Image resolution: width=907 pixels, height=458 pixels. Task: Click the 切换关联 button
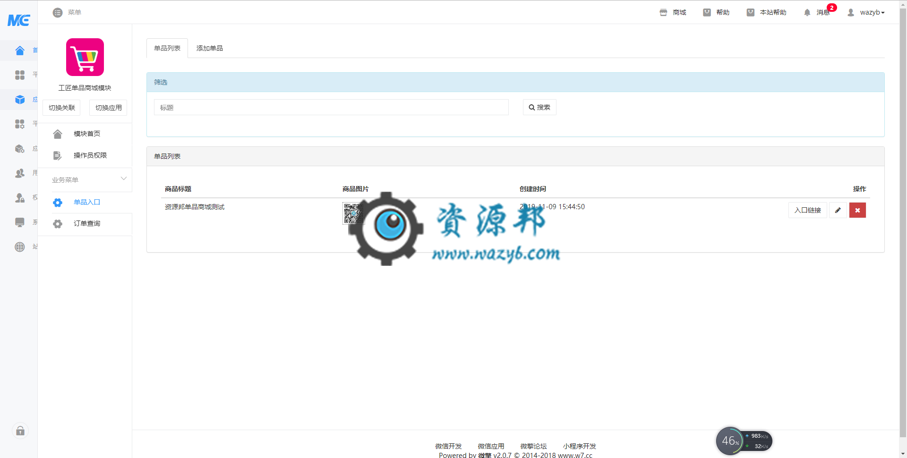point(62,108)
